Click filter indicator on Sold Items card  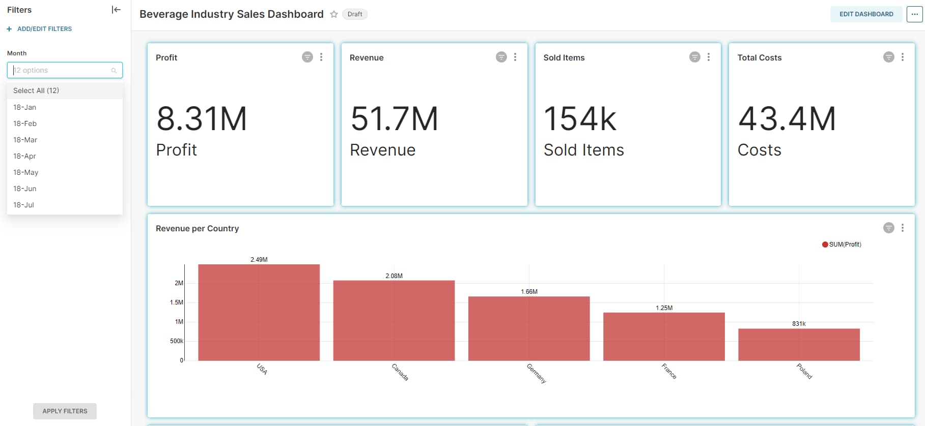point(694,57)
